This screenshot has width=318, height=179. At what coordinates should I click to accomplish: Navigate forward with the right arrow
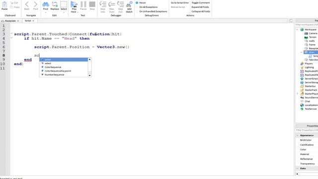[35, 4]
